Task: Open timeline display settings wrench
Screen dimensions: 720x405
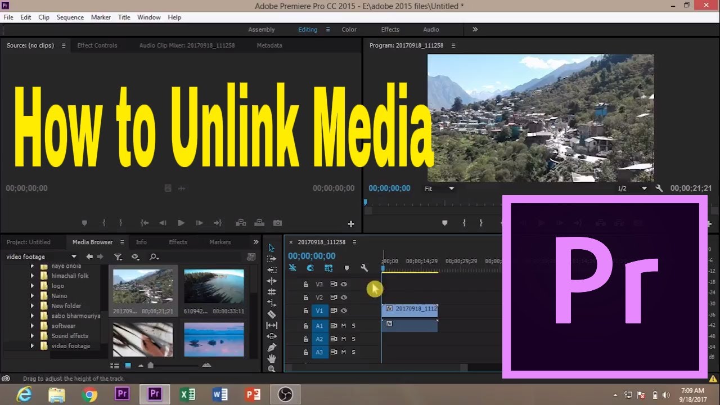Action: click(x=364, y=268)
